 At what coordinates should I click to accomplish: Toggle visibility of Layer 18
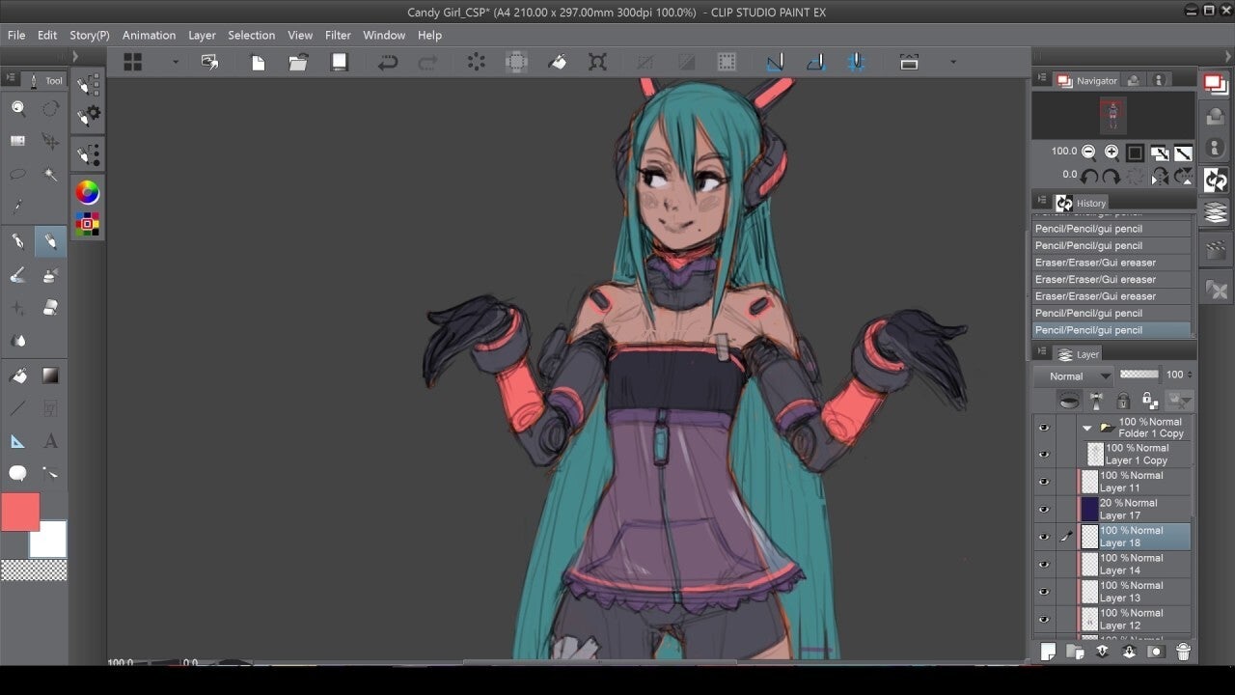pyautogui.click(x=1043, y=537)
